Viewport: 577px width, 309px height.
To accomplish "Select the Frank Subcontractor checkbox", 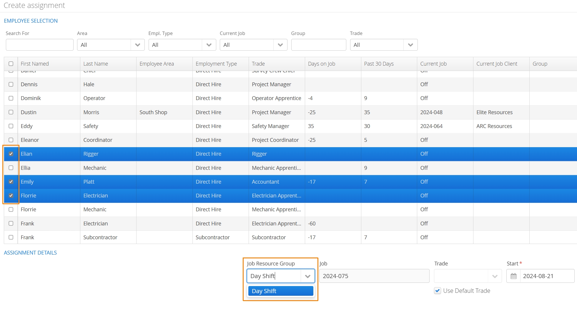I will click(x=11, y=237).
